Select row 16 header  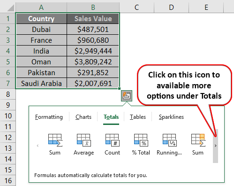pyautogui.click(x=8, y=181)
